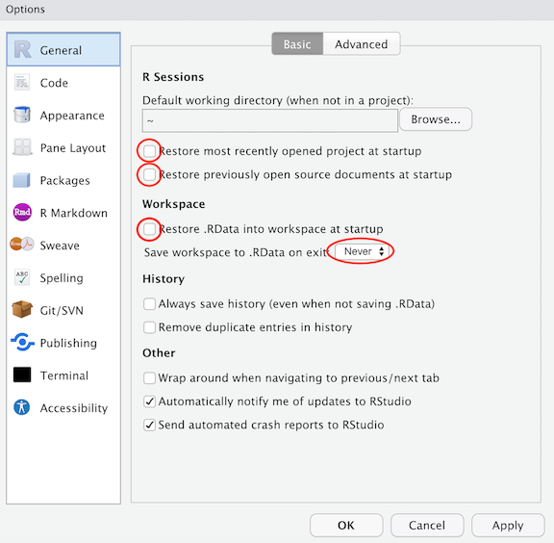Open the Accessibility person icon

22,407
